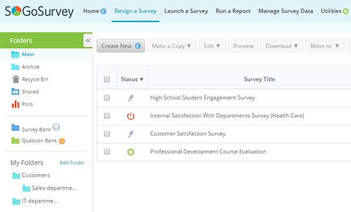This screenshot has width=351, height=212.
Task: Click the E badge on Create New
Action: coord(138,46)
